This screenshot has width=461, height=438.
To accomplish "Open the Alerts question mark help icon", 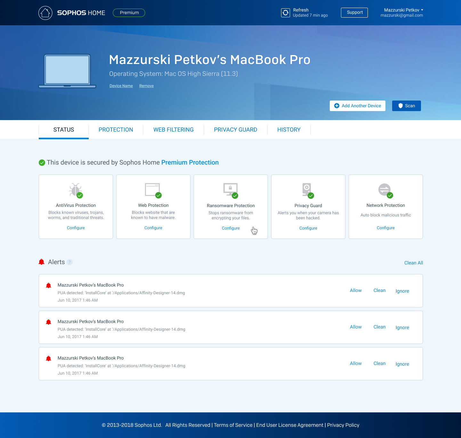I will click(x=70, y=262).
